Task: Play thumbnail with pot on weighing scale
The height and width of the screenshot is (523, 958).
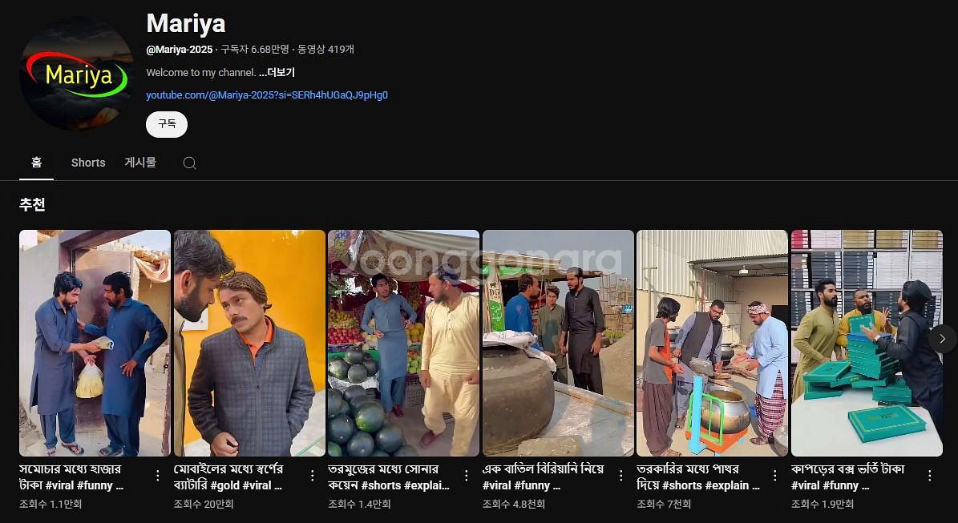Action: [712, 343]
